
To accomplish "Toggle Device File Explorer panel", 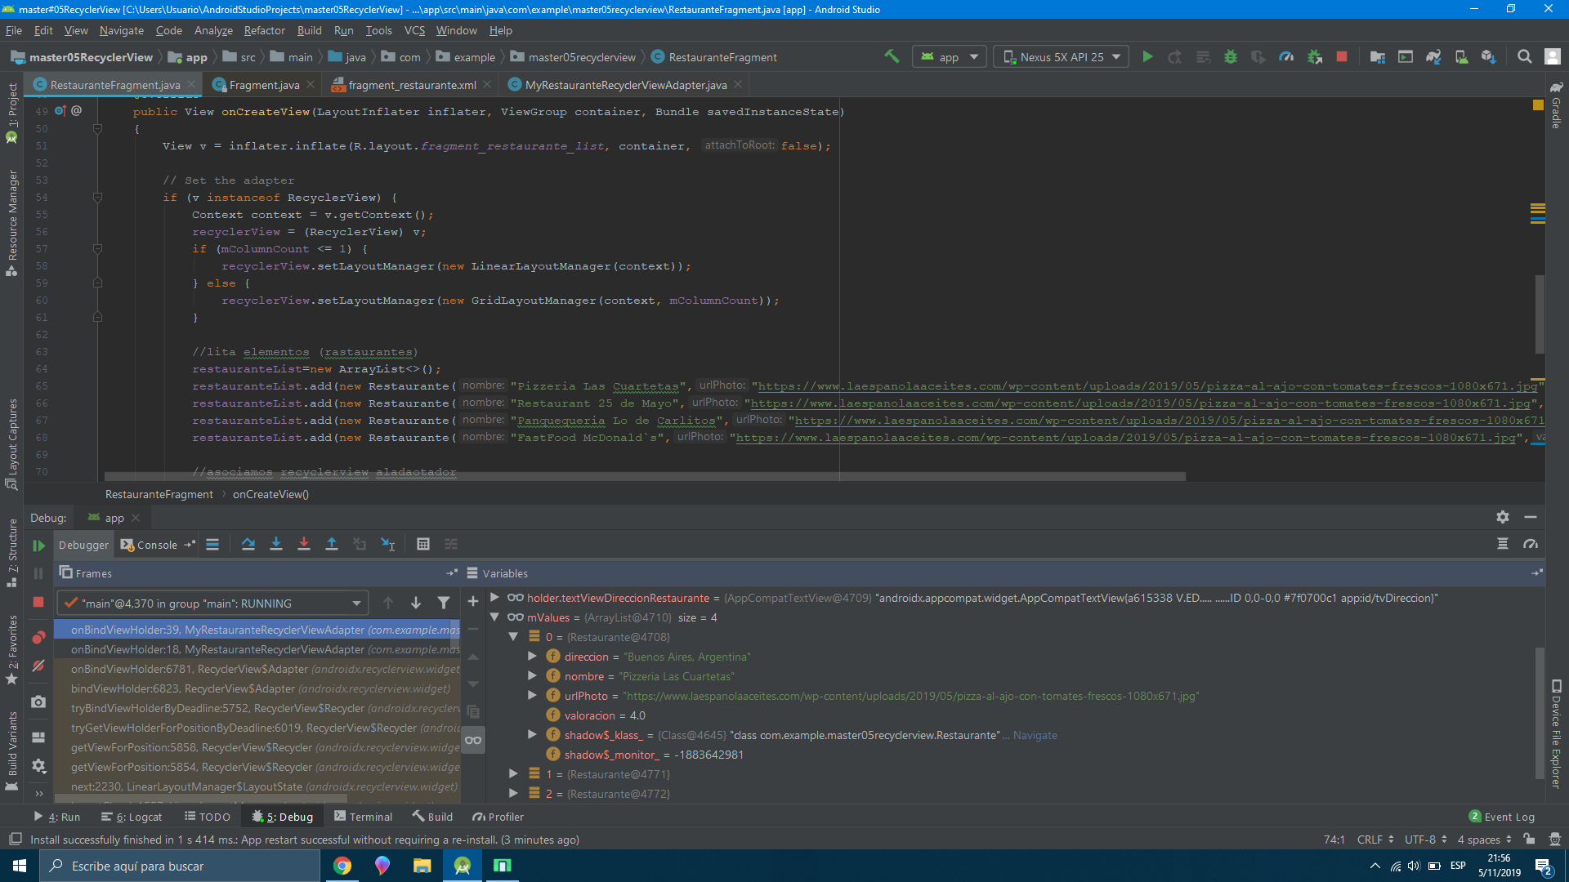I will tap(1557, 734).
